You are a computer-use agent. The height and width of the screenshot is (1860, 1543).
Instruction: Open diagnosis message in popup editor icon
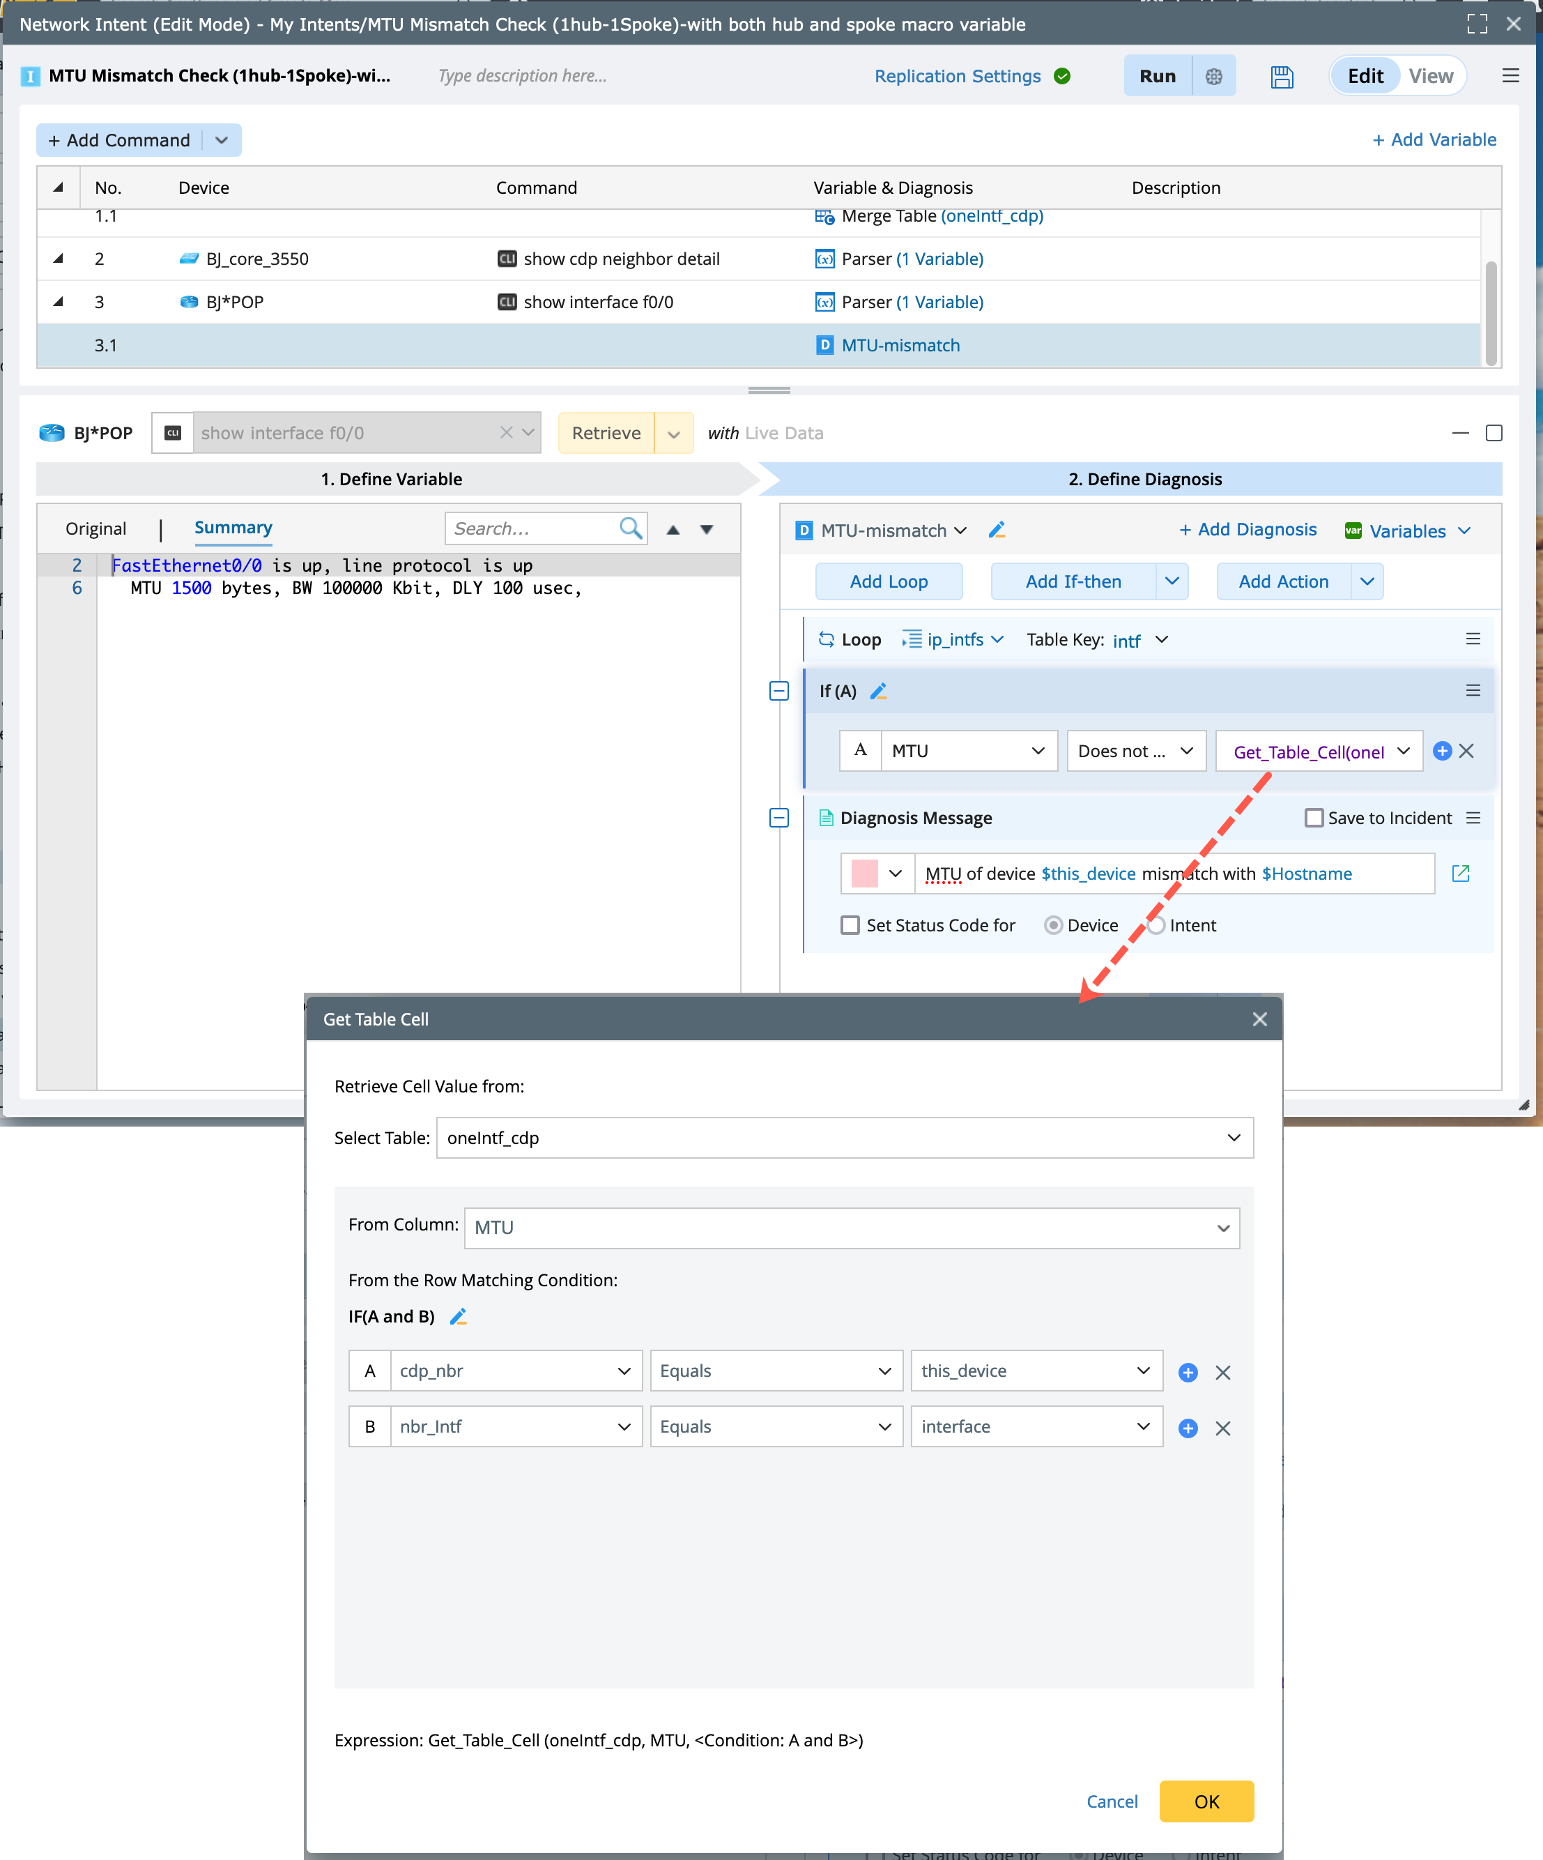pos(1461,874)
